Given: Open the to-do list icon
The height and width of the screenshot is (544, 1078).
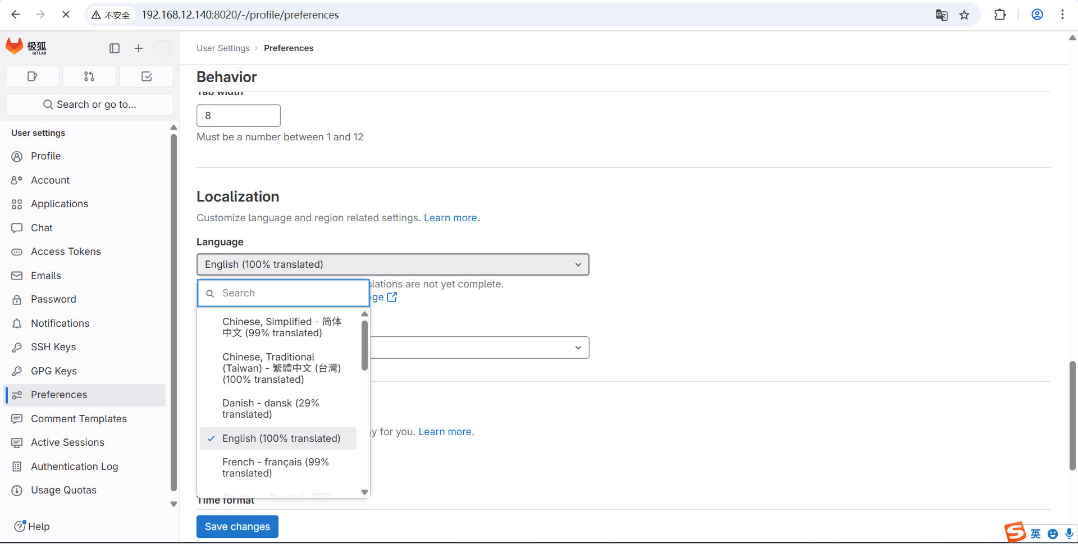Looking at the screenshot, I should pos(147,76).
